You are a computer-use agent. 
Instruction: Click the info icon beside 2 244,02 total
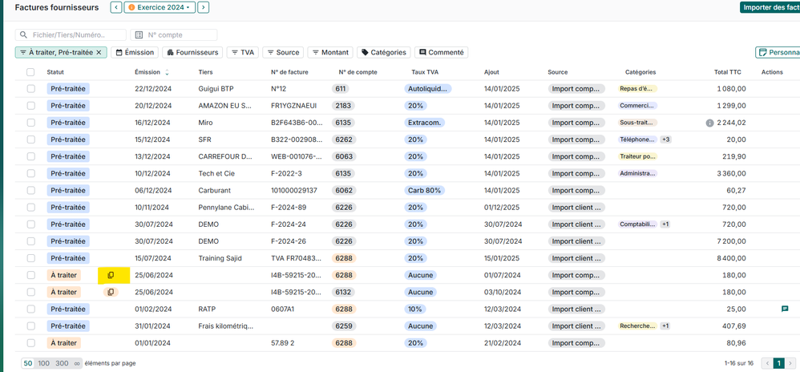(709, 123)
